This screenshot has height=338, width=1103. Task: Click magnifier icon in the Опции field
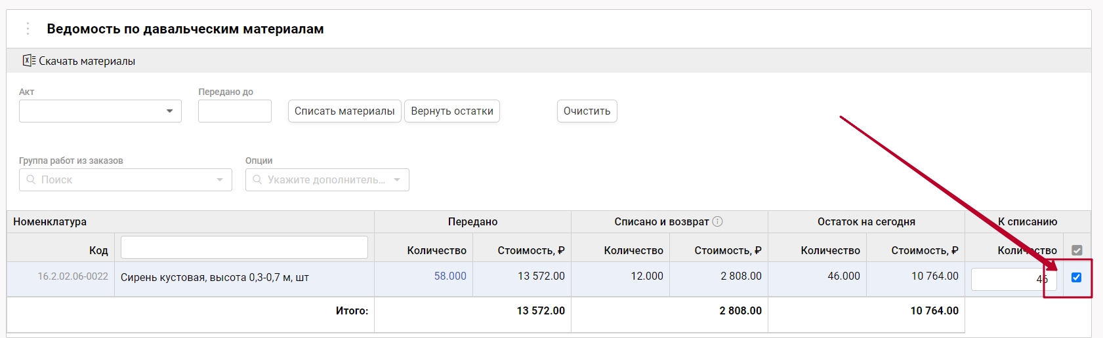[x=257, y=179]
